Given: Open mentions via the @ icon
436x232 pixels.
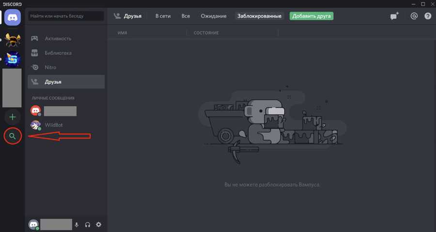Looking at the screenshot, I should (x=414, y=16).
